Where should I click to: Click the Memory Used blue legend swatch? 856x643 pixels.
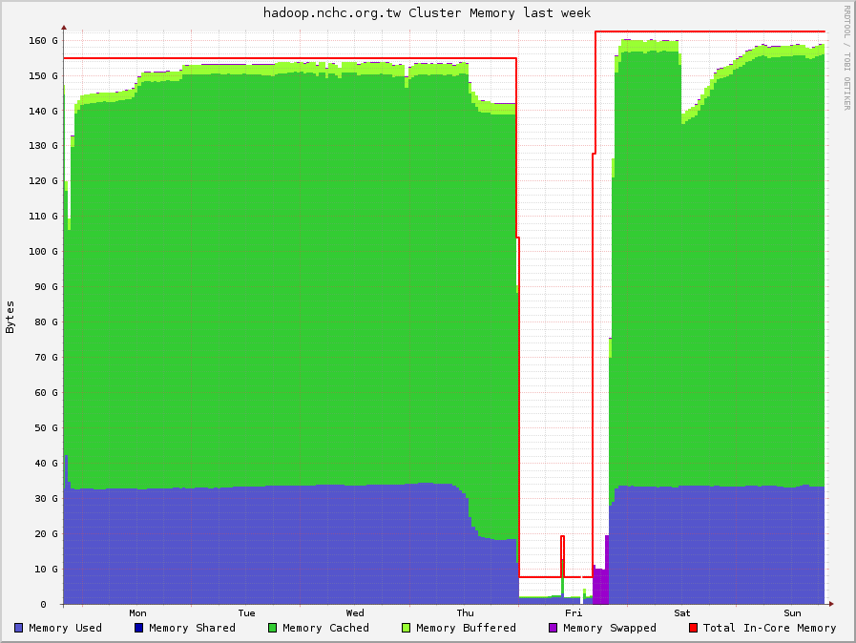click(18, 628)
